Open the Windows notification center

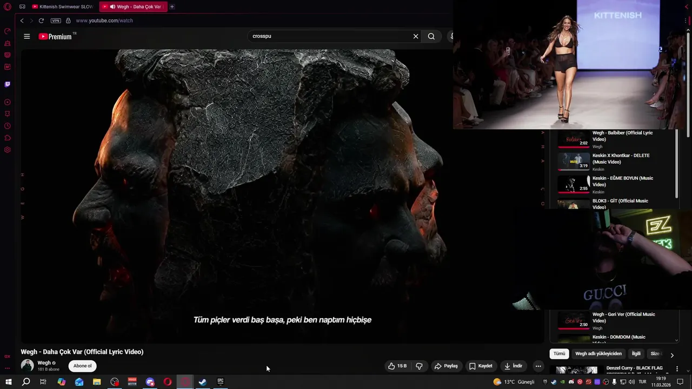pyautogui.click(x=680, y=382)
